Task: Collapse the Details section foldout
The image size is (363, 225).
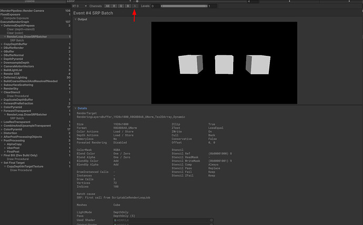Action: pos(75,108)
